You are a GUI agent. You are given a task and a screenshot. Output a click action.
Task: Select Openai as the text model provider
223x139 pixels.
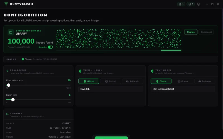click(183, 81)
